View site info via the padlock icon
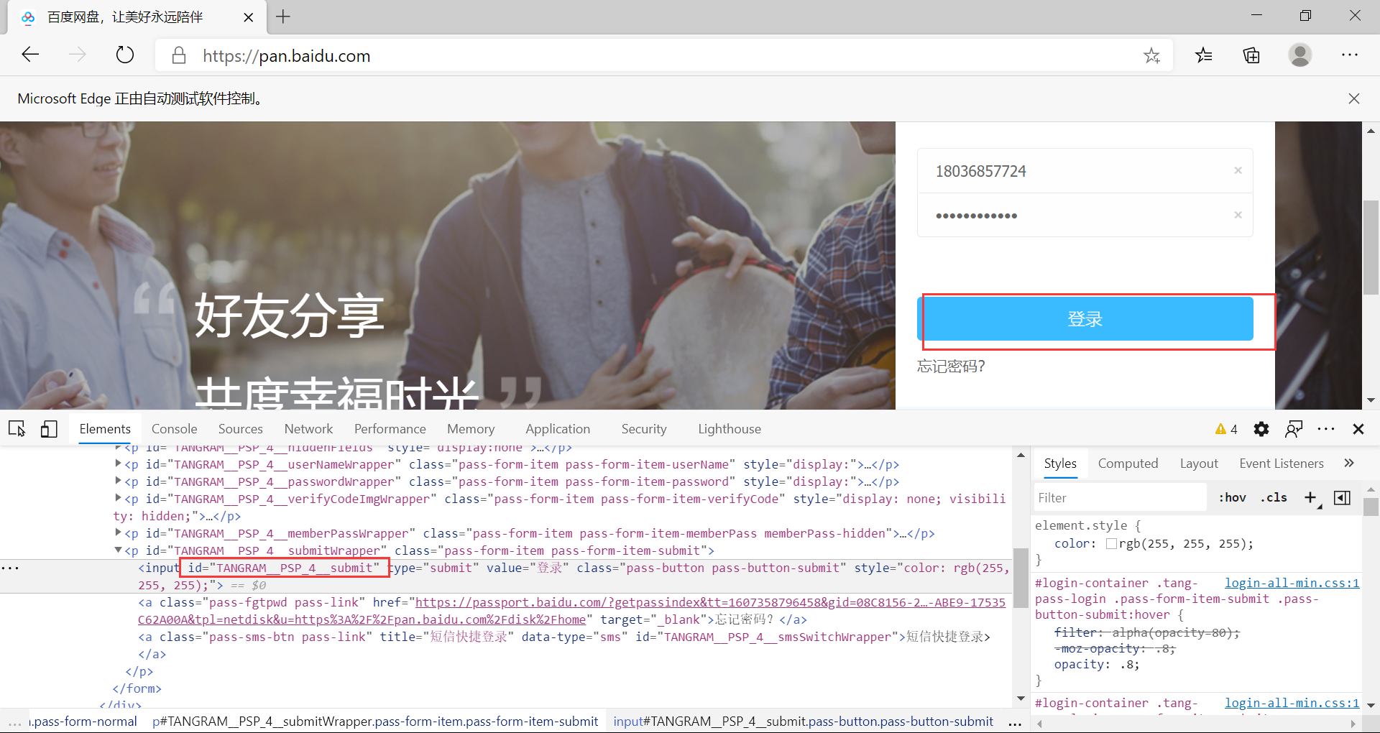 [179, 55]
